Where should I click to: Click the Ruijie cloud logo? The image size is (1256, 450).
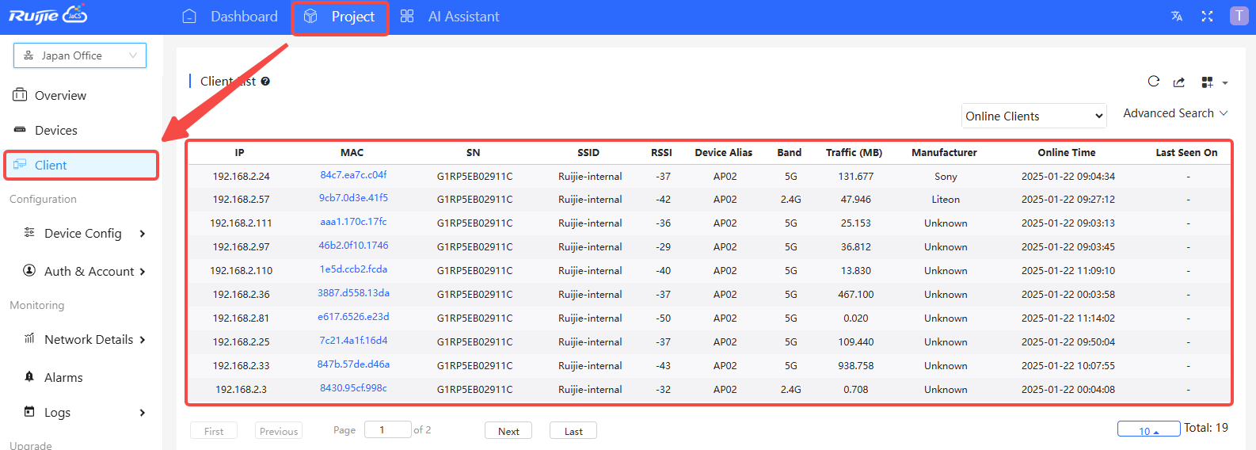[48, 16]
